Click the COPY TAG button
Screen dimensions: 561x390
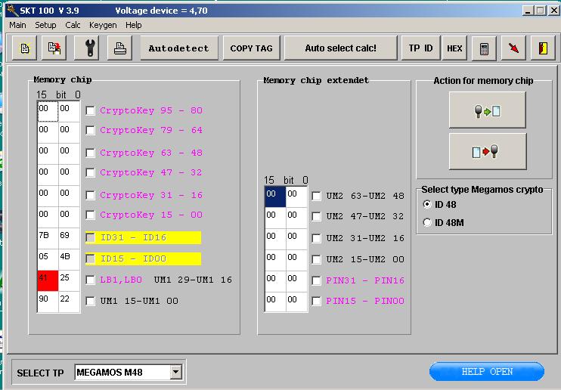251,48
